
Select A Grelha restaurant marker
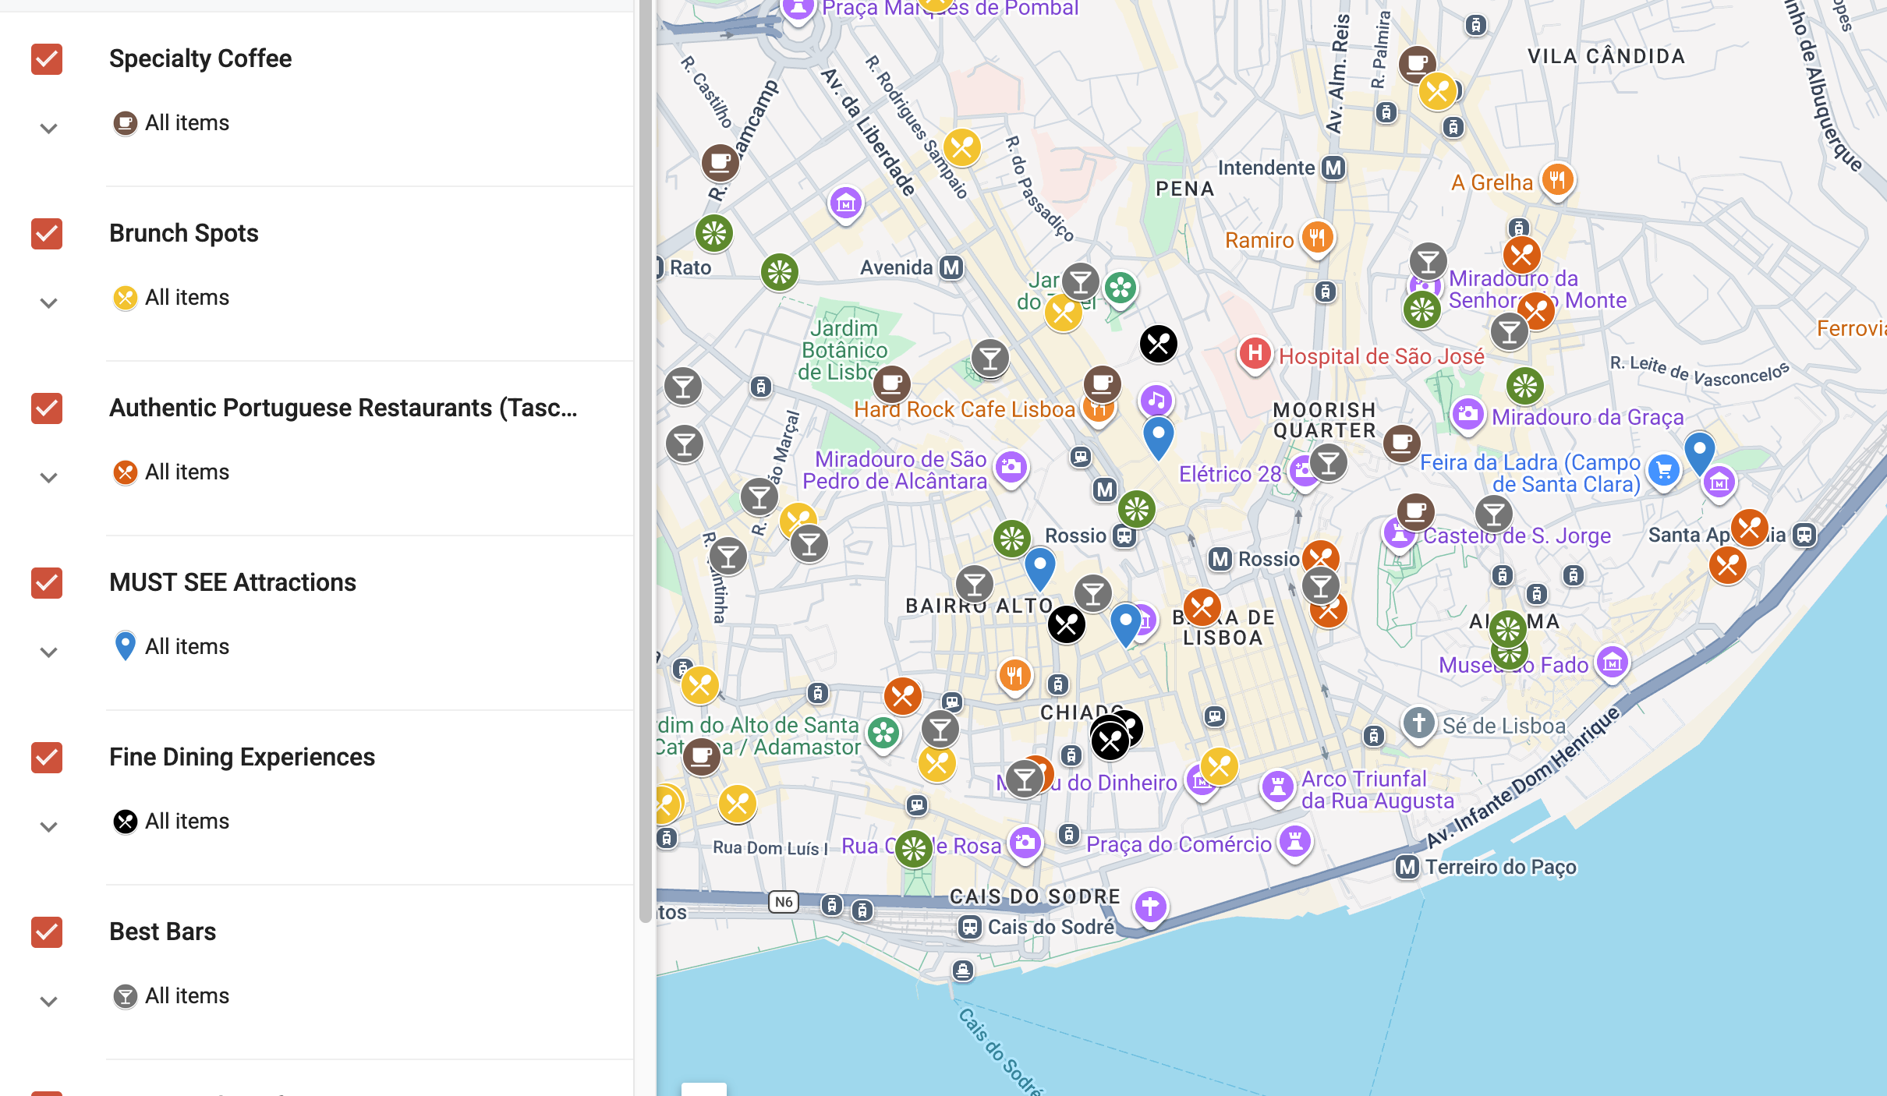pyautogui.click(x=1557, y=181)
